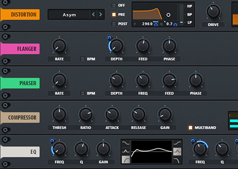238x169 pixels.
Task: Click modulation source icon above Flanger Depth knob
Action: pos(109,37)
